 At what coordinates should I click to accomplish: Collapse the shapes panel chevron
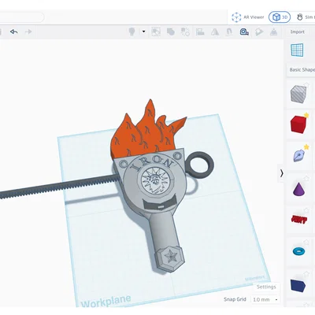coord(282,173)
